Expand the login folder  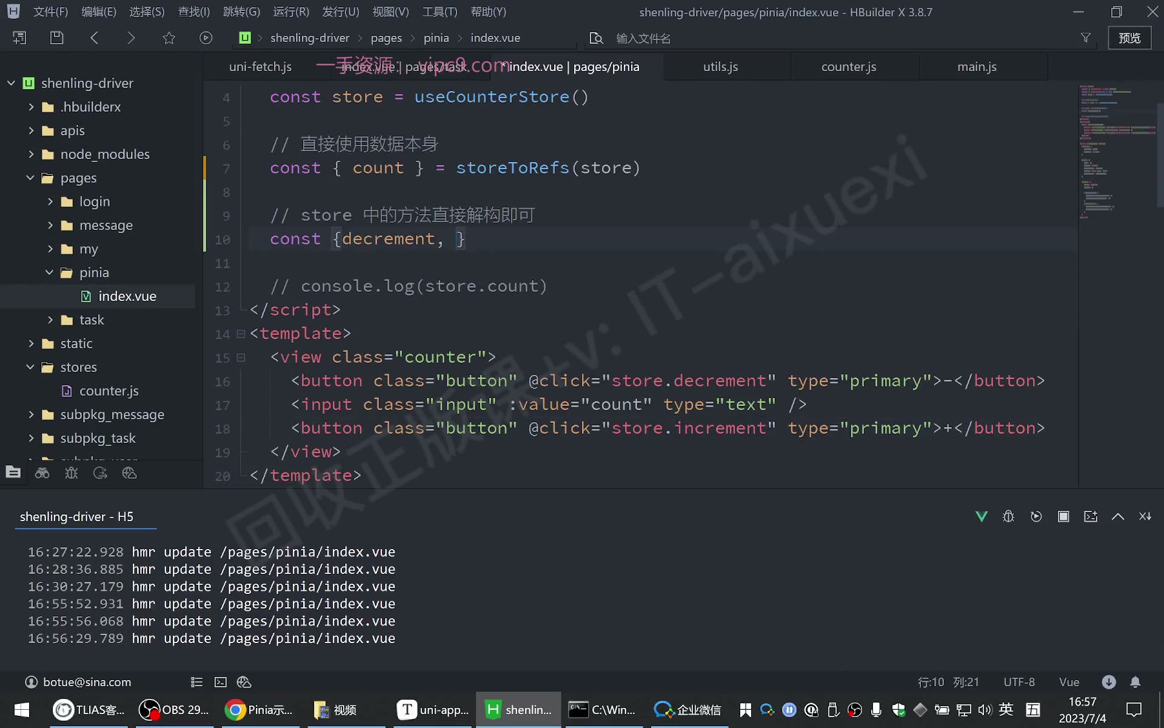point(50,201)
